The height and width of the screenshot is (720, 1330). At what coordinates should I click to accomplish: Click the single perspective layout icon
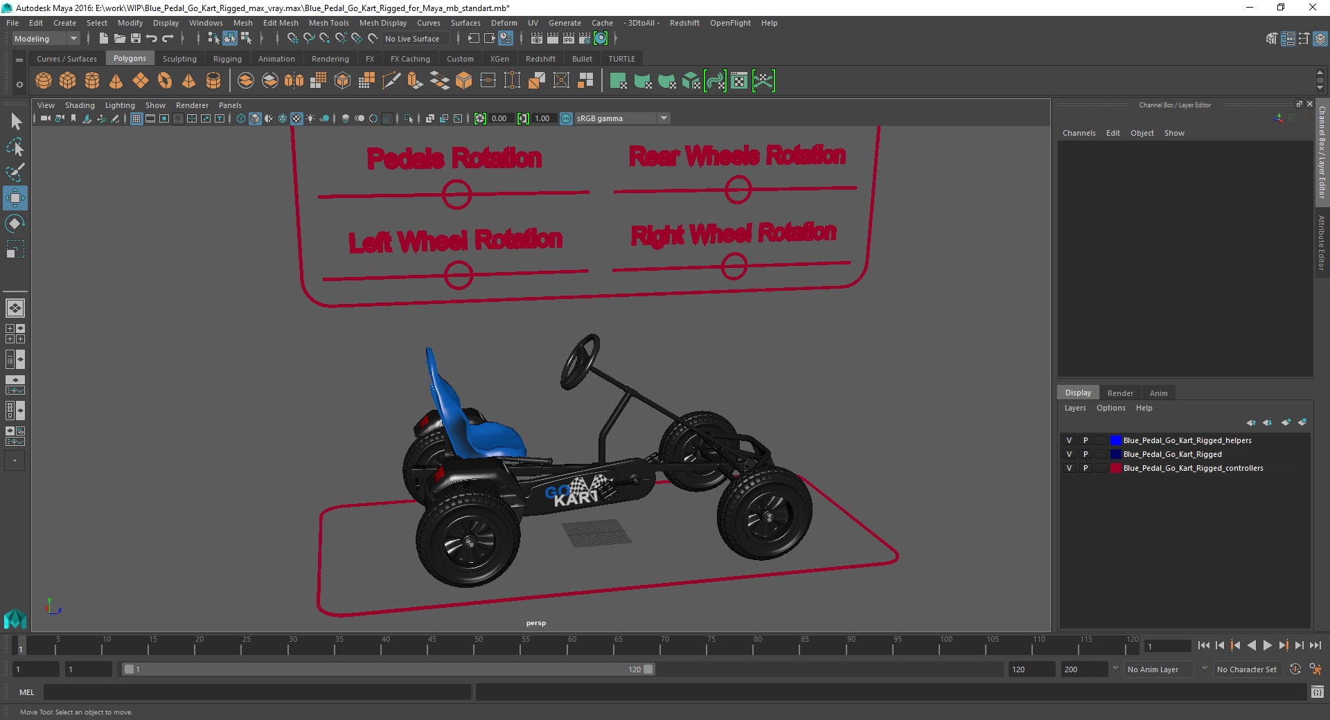pyautogui.click(x=15, y=307)
